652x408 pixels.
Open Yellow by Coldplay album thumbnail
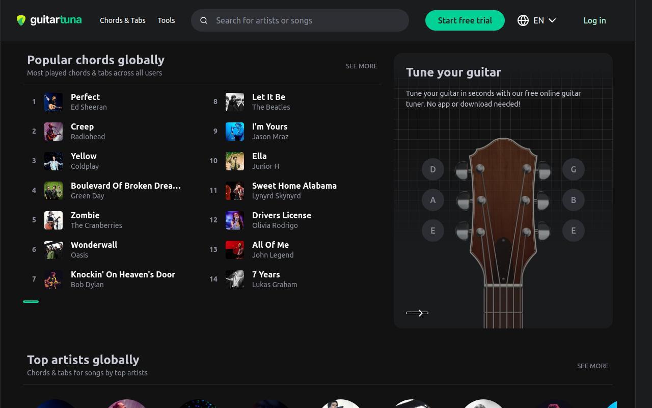53,161
